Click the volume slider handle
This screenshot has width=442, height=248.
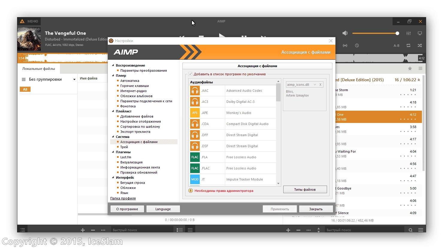397,33
